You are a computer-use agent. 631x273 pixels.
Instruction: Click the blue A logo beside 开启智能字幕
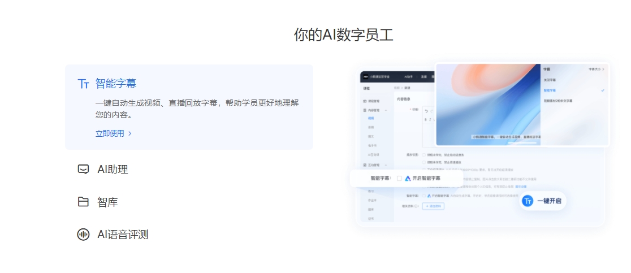pos(408,178)
